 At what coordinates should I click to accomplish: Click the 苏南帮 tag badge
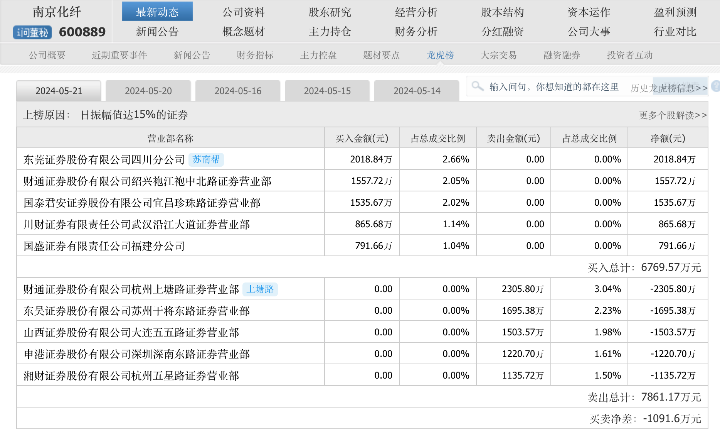click(206, 159)
